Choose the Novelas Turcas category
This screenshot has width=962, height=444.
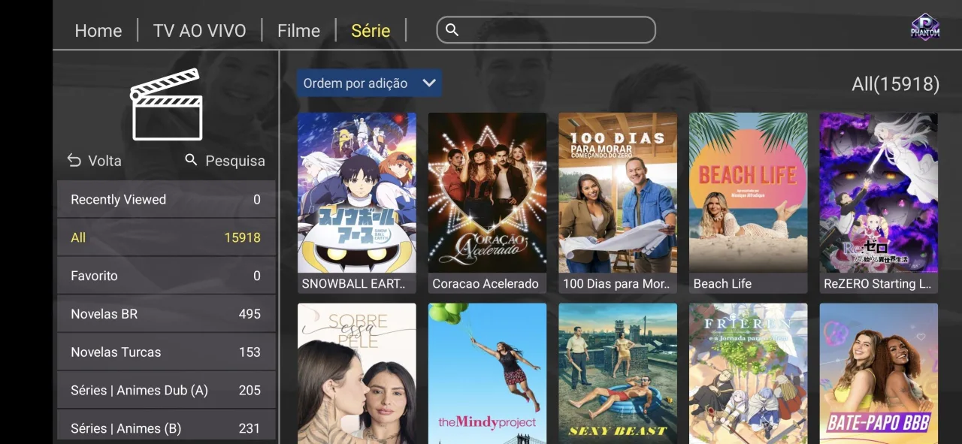tap(166, 352)
